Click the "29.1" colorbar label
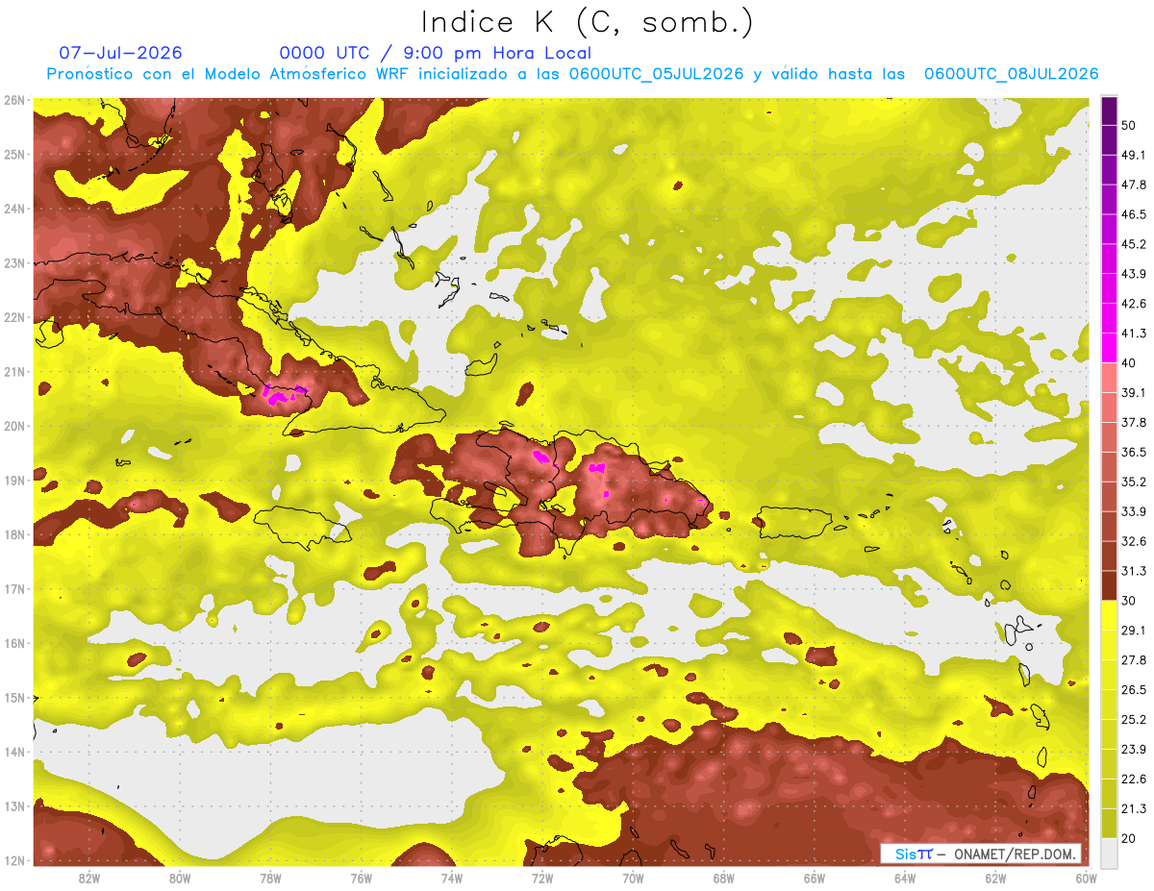This screenshot has width=1154, height=891. tap(1133, 630)
